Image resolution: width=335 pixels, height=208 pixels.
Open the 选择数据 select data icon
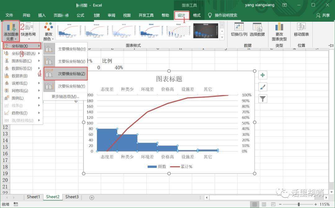tap(257, 27)
